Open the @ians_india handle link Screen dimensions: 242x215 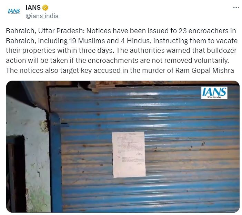42,16
